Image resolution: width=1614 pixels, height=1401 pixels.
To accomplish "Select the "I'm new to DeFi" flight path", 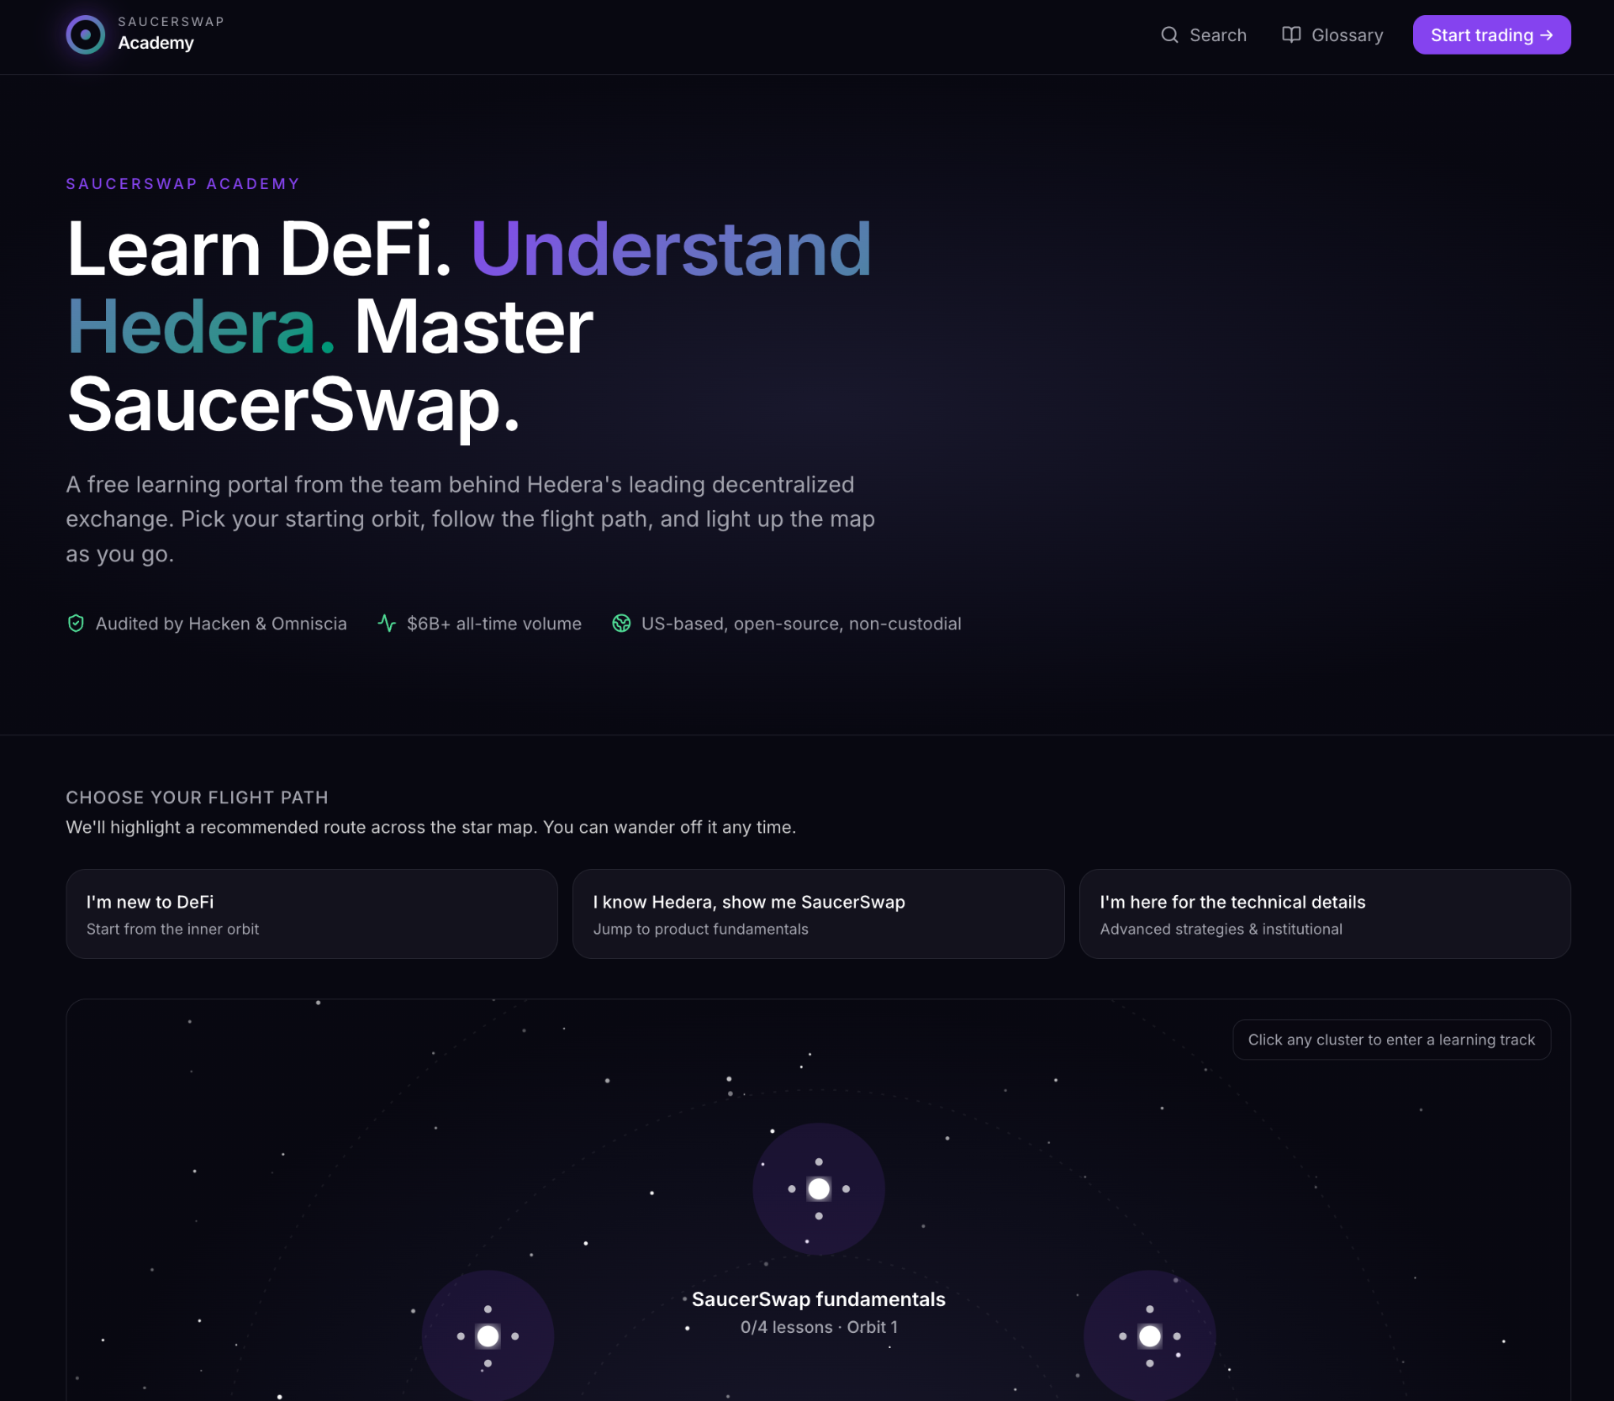I will tap(312, 914).
